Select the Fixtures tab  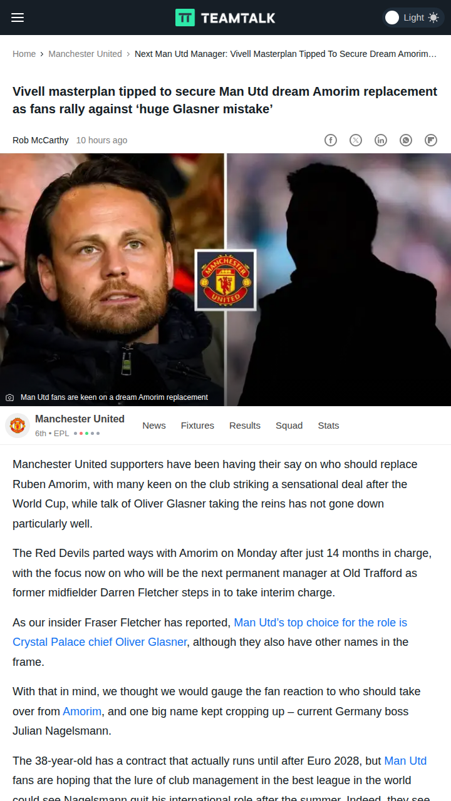click(x=197, y=426)
